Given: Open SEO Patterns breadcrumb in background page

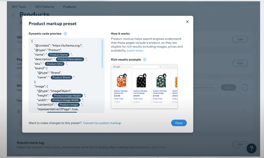Looking at the screenshot, I should tap(44, 7).
